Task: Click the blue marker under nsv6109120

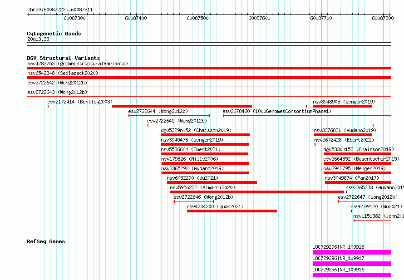Action: tap(351, 211)
